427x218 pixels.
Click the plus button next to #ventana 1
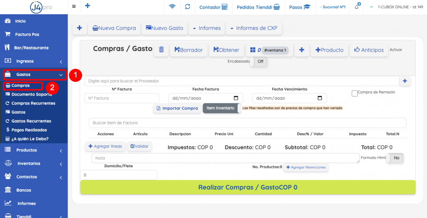pos(301,50)
